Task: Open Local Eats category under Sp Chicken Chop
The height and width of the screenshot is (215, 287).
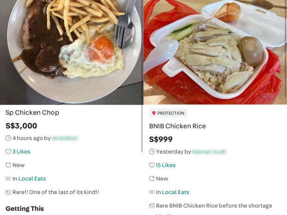Action: coord(32,178)
